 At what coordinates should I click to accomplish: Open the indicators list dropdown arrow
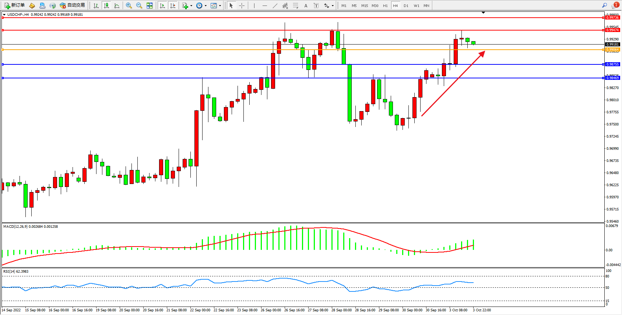[191, 6]
